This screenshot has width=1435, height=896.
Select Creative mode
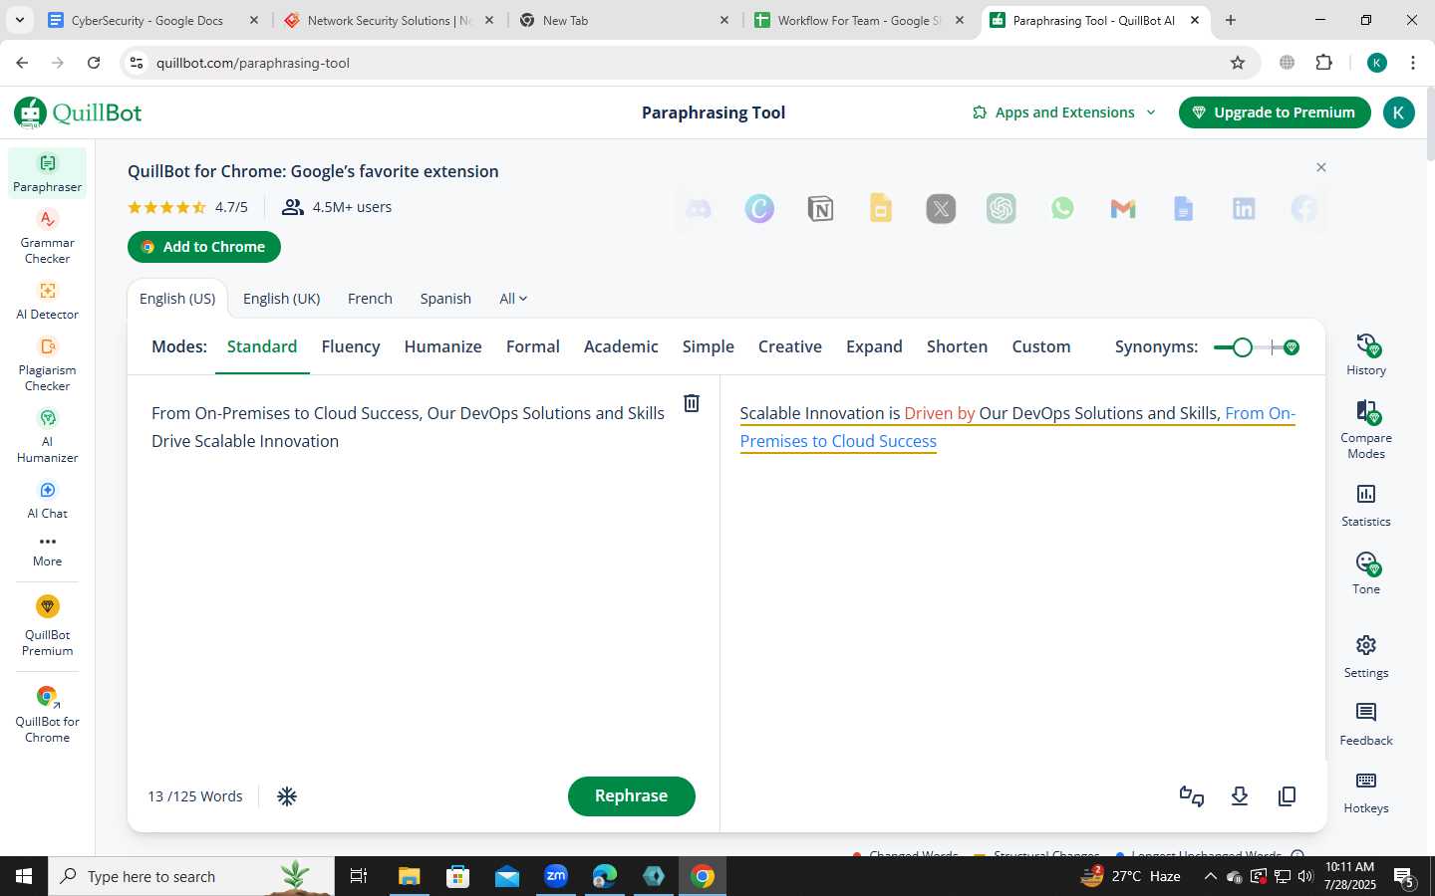click(x=790, y=346)
